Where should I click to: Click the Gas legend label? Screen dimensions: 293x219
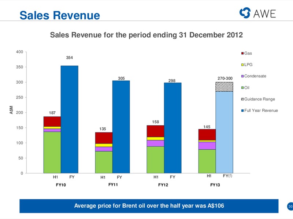[248, 53]
